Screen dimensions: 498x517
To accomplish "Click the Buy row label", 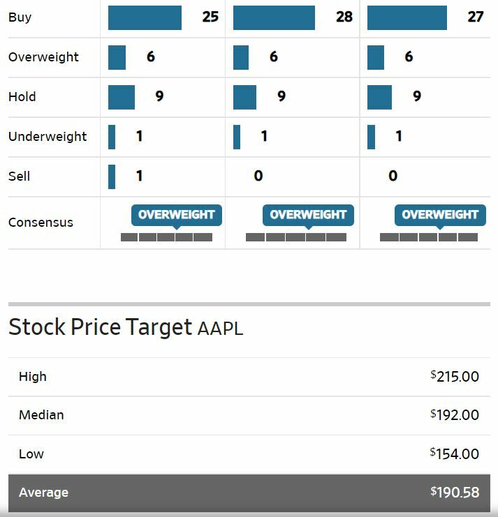I will [20, 17].
